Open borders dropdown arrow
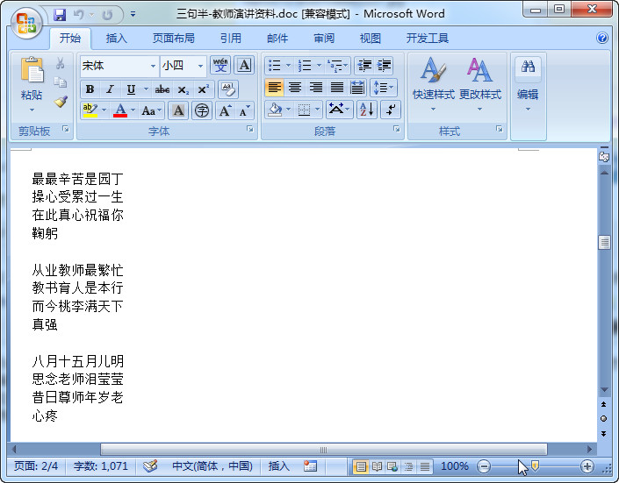Screen dimensions: 619x483 317,110
